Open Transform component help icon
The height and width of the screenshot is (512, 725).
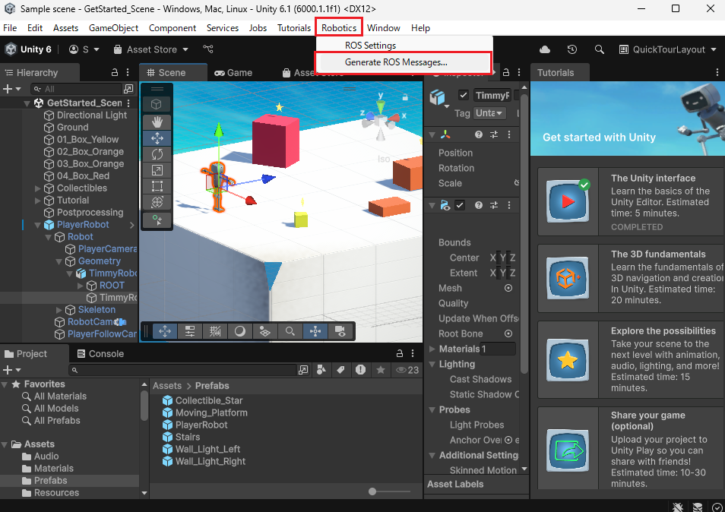click(479, 134)
